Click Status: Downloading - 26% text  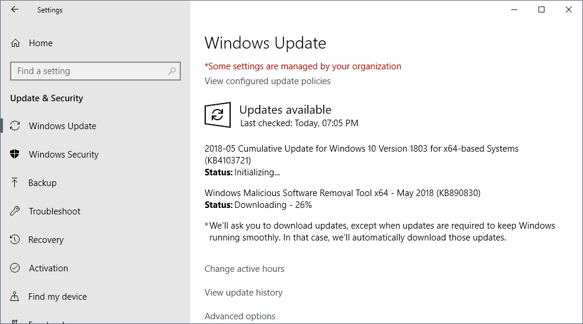click(258, 205)
